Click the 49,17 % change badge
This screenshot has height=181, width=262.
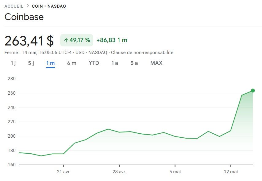coord(77,40)
